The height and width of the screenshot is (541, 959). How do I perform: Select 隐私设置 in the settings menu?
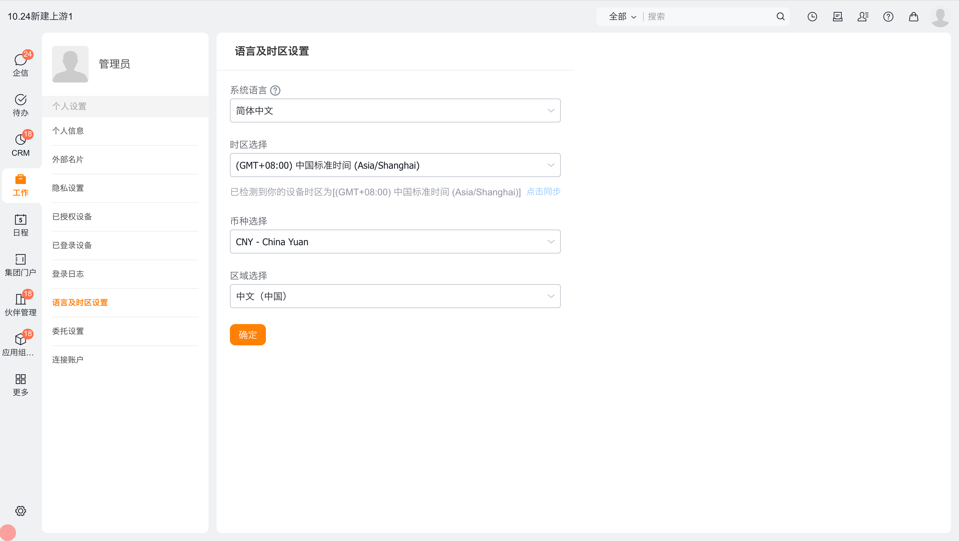pyautogui.click(x=68, y=188)
